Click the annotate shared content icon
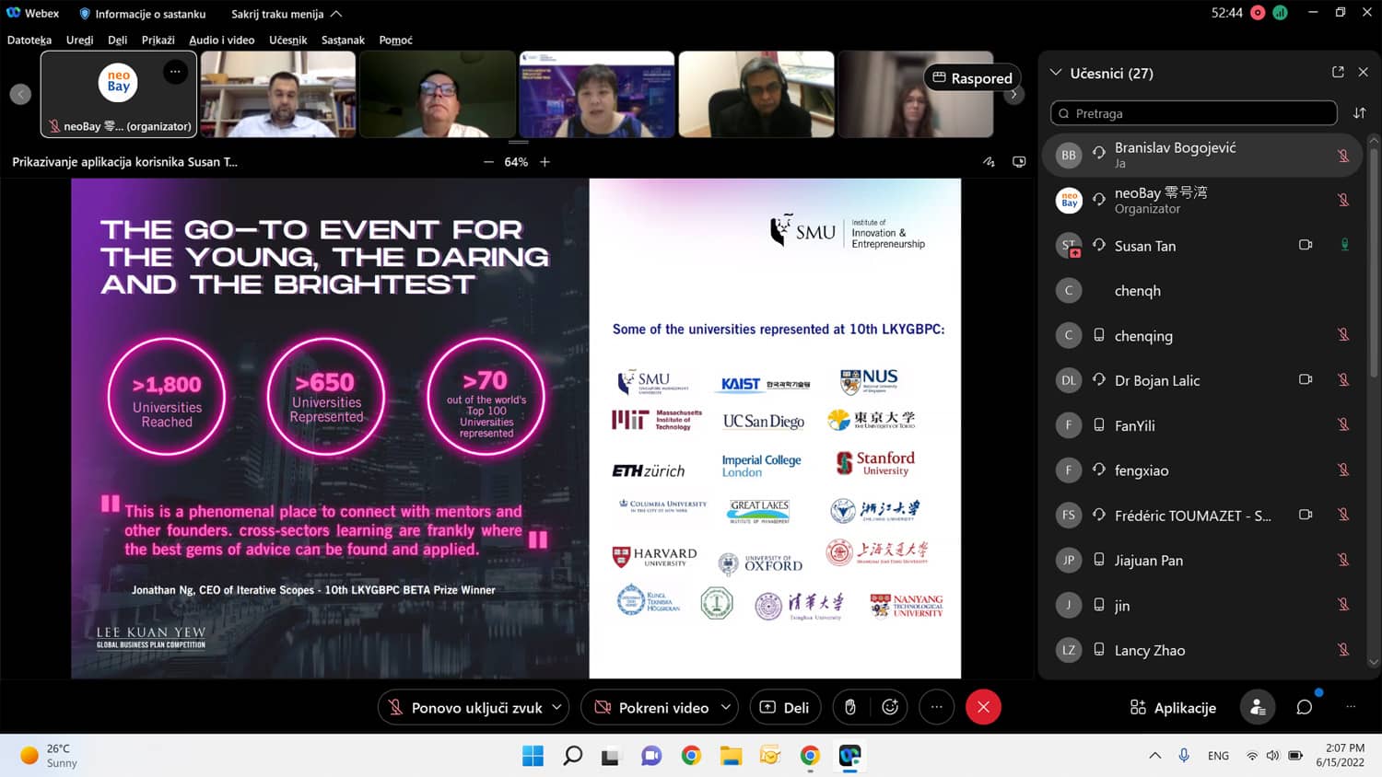 (989, 162)
